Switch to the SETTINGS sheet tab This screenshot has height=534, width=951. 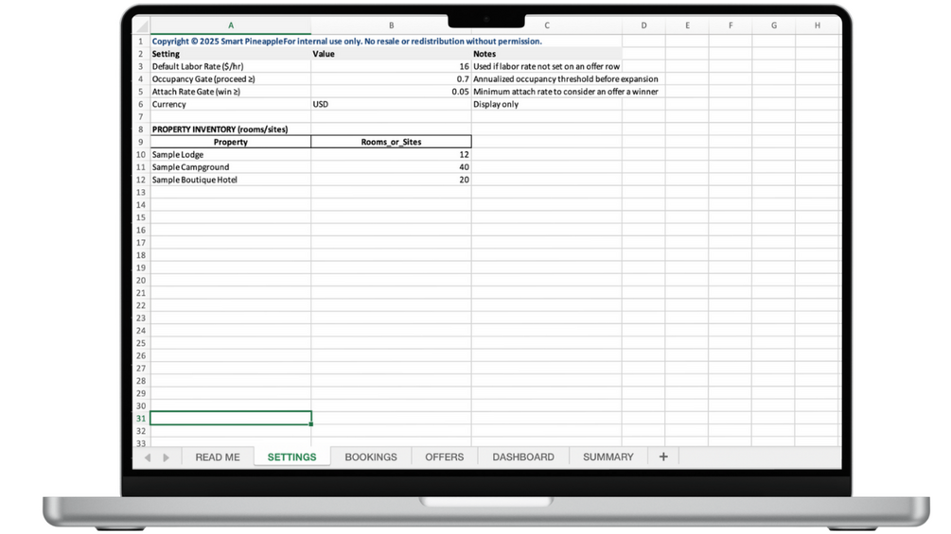coord(291,457)
